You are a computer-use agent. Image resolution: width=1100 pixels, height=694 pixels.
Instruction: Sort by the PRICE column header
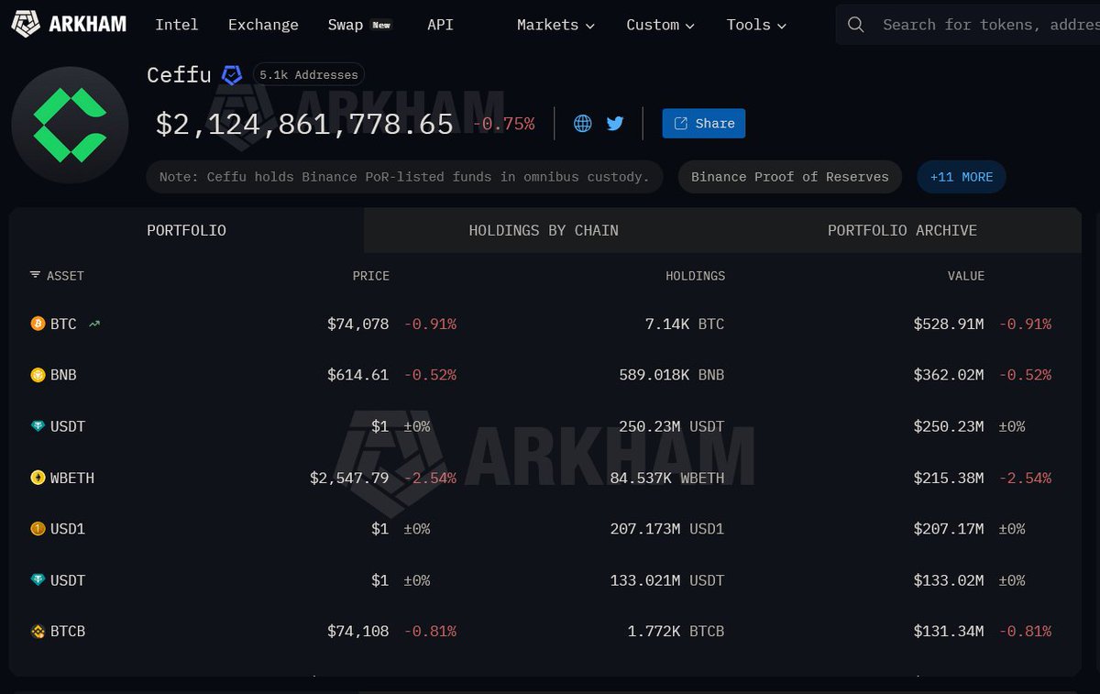click(371, 275)
